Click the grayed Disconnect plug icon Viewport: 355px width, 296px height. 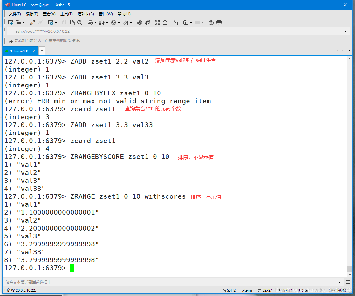pyautogui.click(x=40, y=23)
